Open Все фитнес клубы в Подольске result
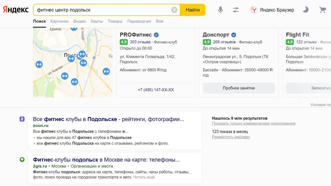The width and height of the screenshot is (331, 186). tap(108, 119)
